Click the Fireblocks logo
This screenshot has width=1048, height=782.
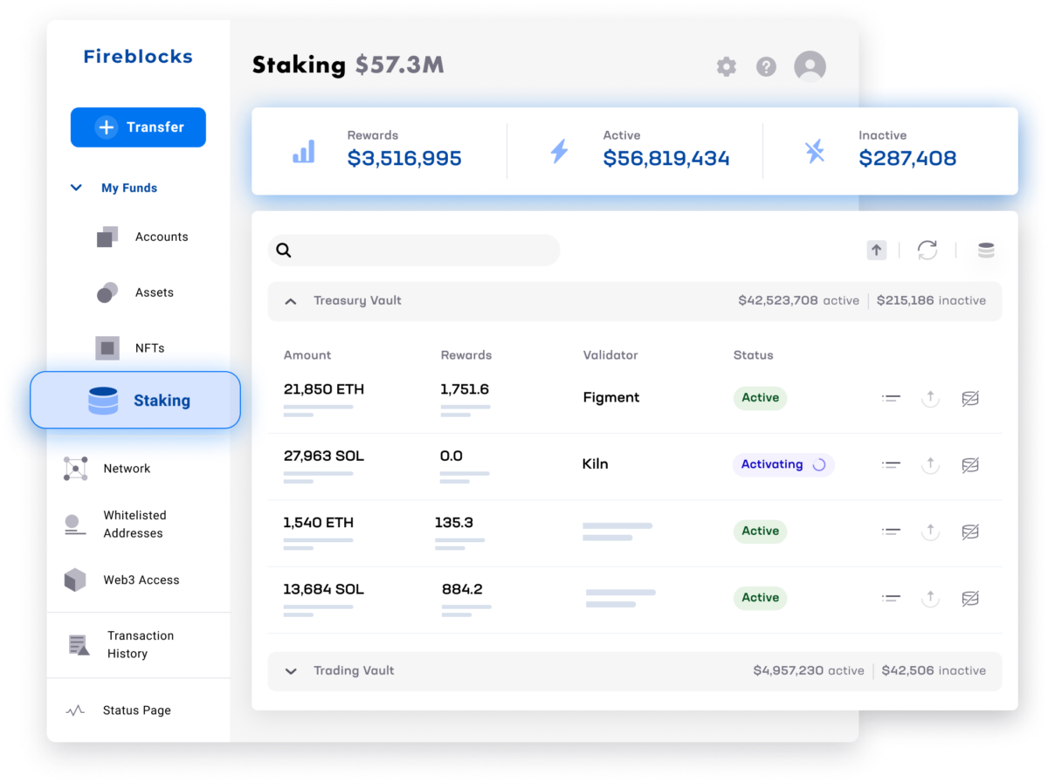138,57
